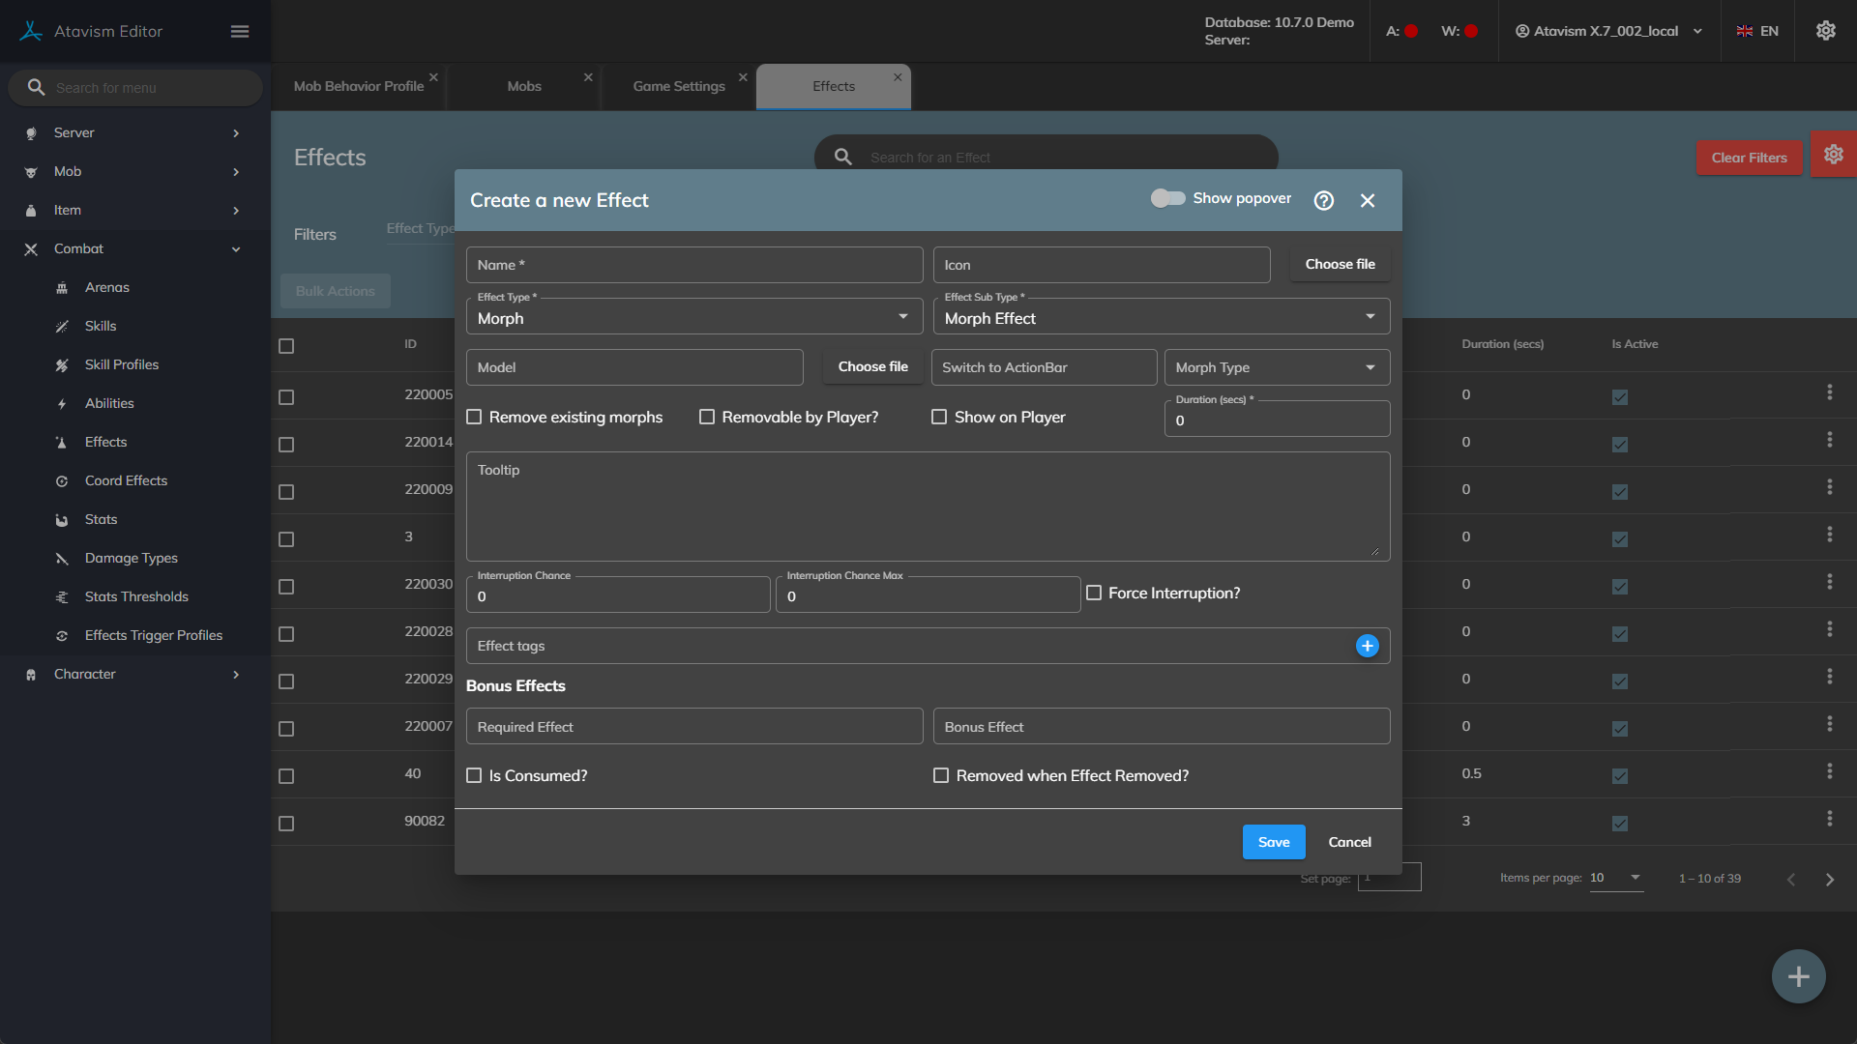1857x1044 pixels.
Task: Click the Save button
Action: (1273, 842)
